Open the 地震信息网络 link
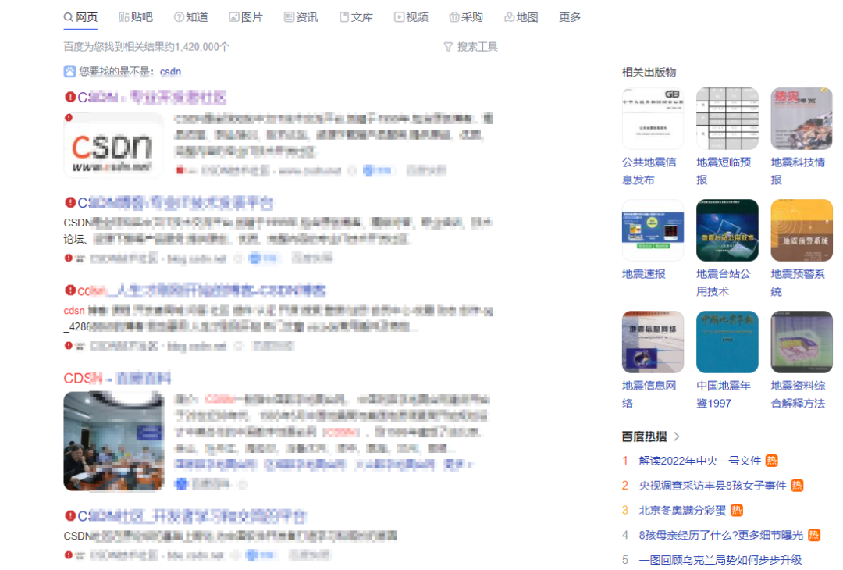The height and width of the screenshot is (570, 843). coord(649,394)
